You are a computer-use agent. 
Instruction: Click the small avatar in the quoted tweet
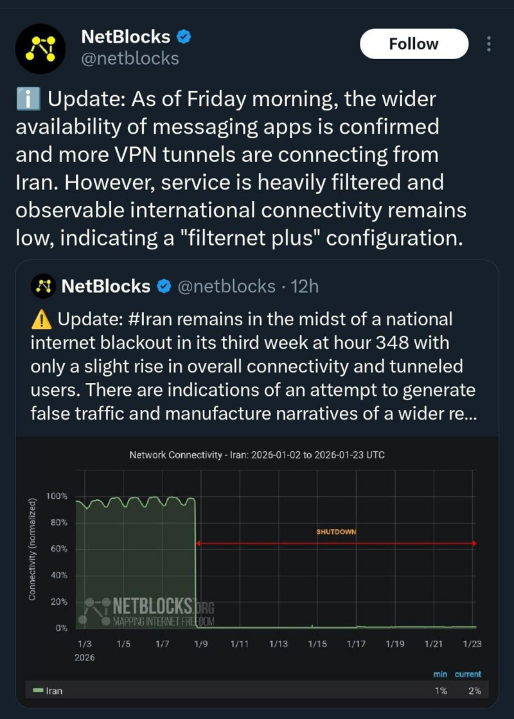pyautogui.click(x=42, y=286)
